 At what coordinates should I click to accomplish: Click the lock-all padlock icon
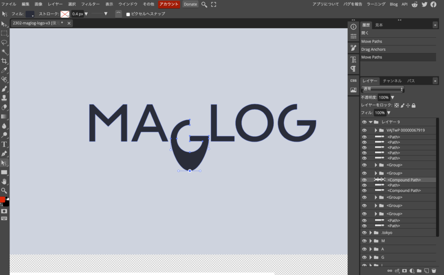pyautogui.click(x=413, y=105)
